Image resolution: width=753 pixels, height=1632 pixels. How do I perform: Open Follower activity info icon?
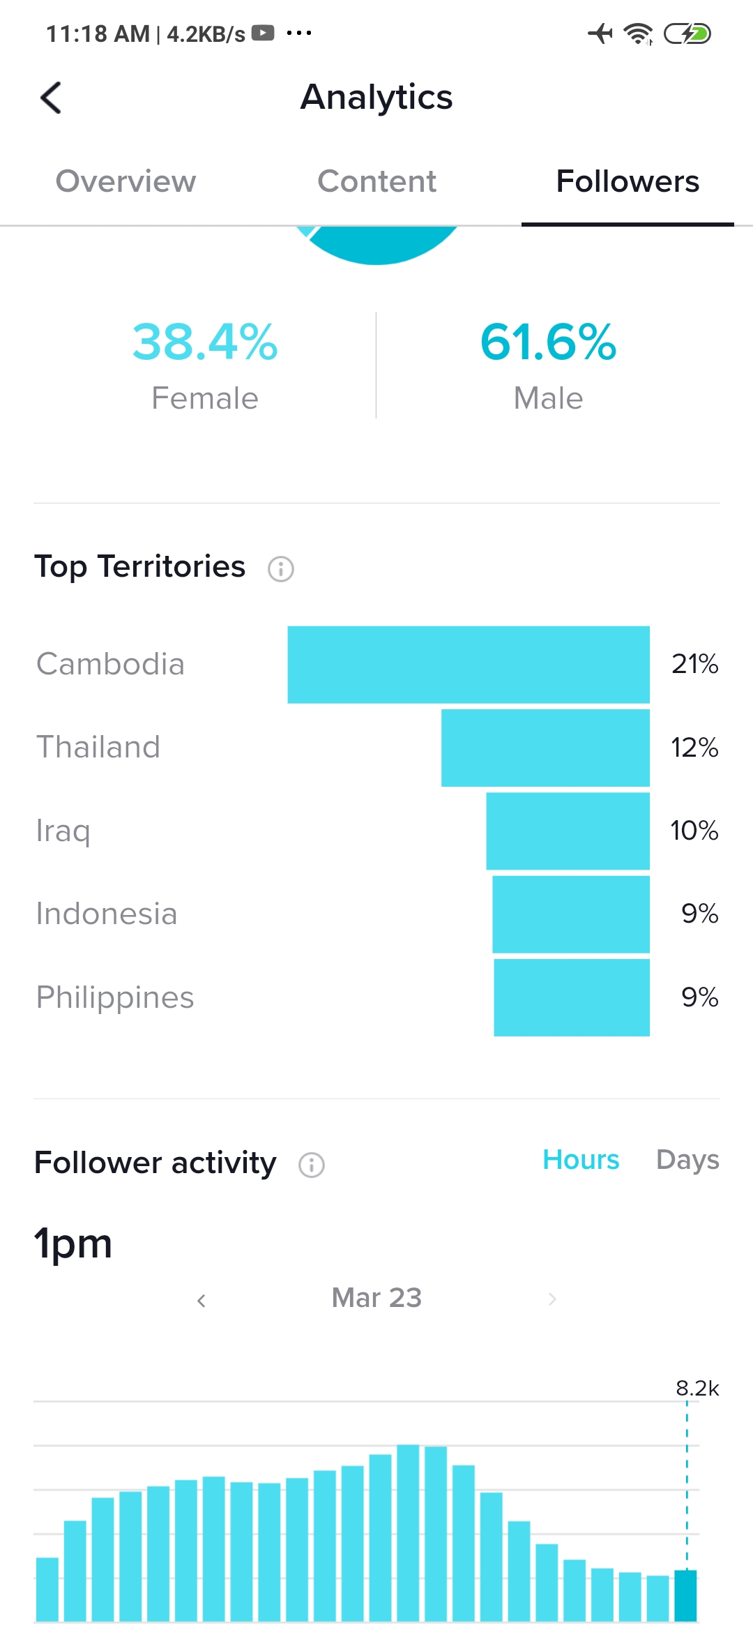[311, 1165]
